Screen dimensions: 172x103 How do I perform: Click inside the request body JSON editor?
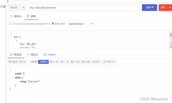tap(89, 39)
